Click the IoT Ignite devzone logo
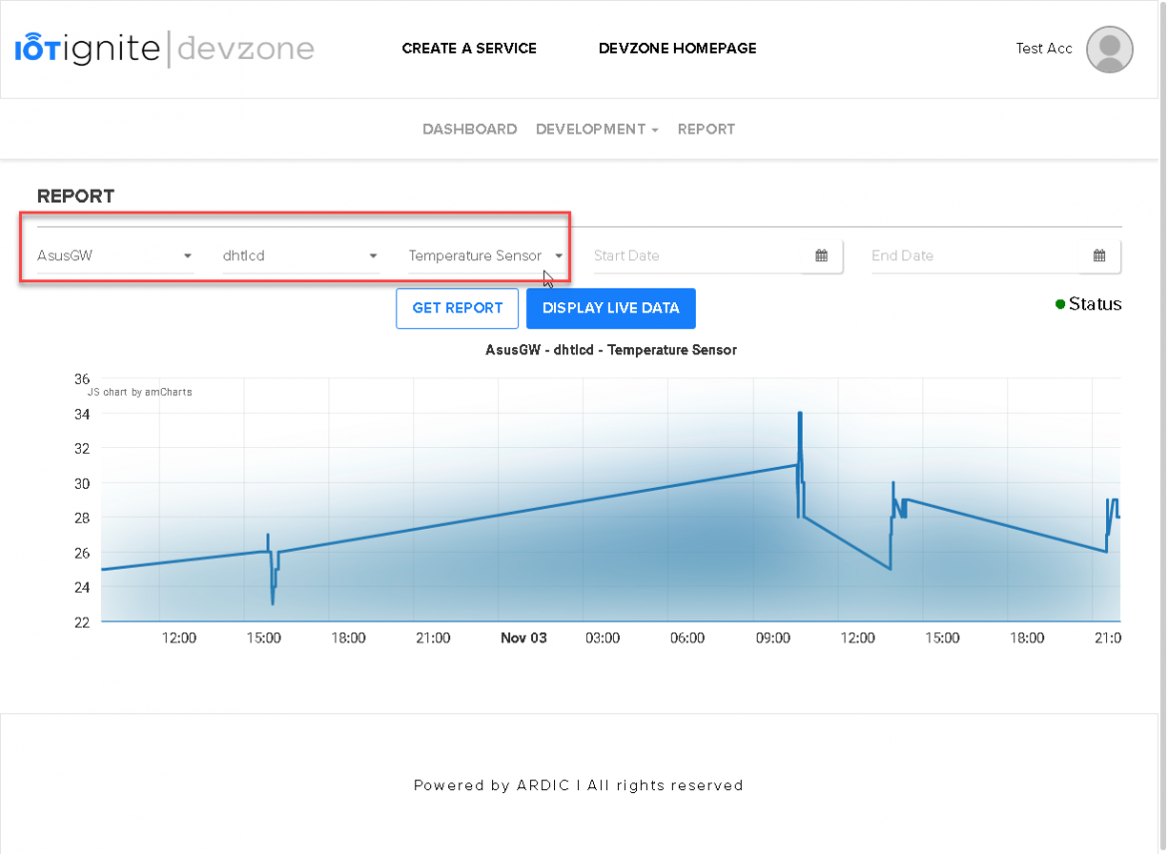The height and width of the screenshot is (854, 1168). point(163,48)
